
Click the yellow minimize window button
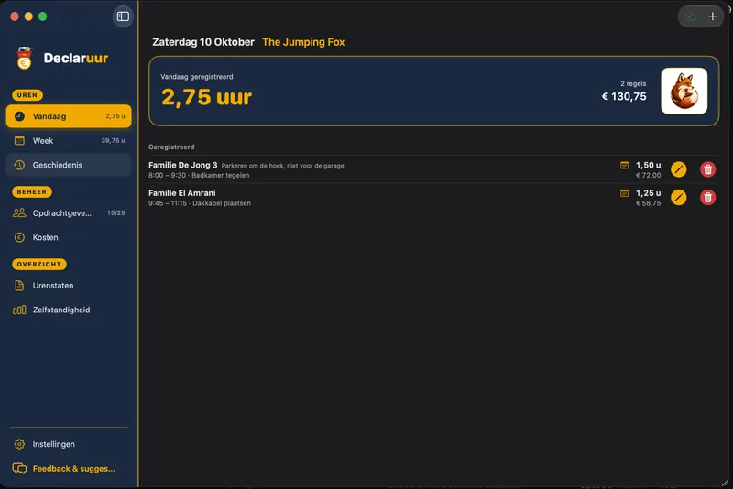[x=28, y=16]
